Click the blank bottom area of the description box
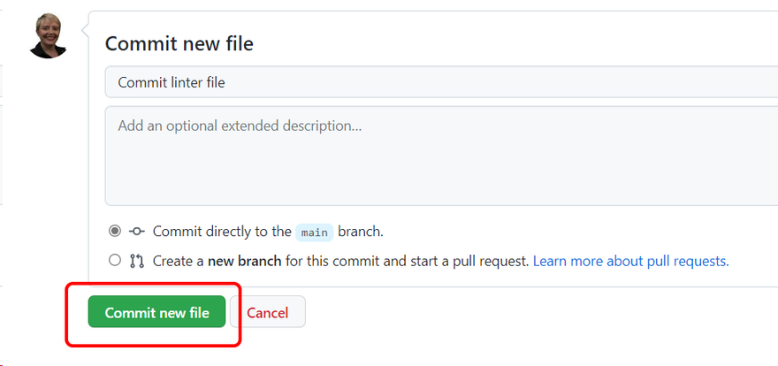 click(x=442, y=186)
